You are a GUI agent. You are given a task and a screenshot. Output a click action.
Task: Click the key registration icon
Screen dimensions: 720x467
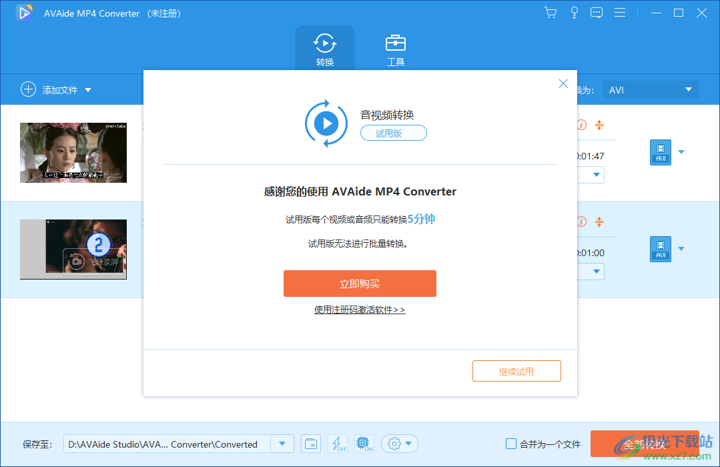574,13
